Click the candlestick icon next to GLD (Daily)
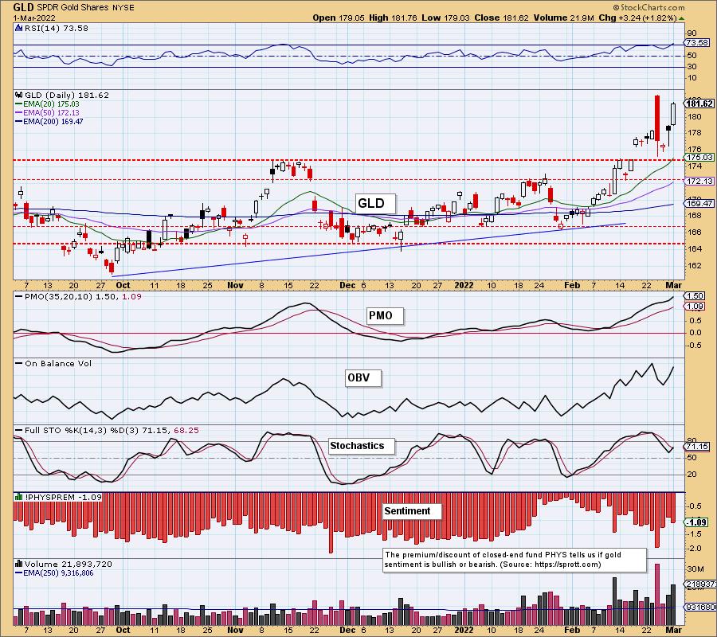The image size is (717, 637). coord(19,95)
